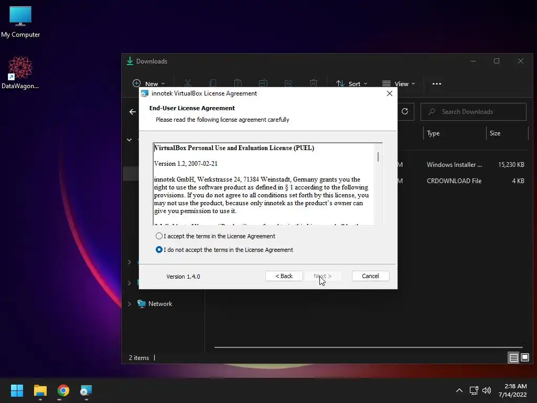Select 'I accept the terms' radio button

point(159,236)
